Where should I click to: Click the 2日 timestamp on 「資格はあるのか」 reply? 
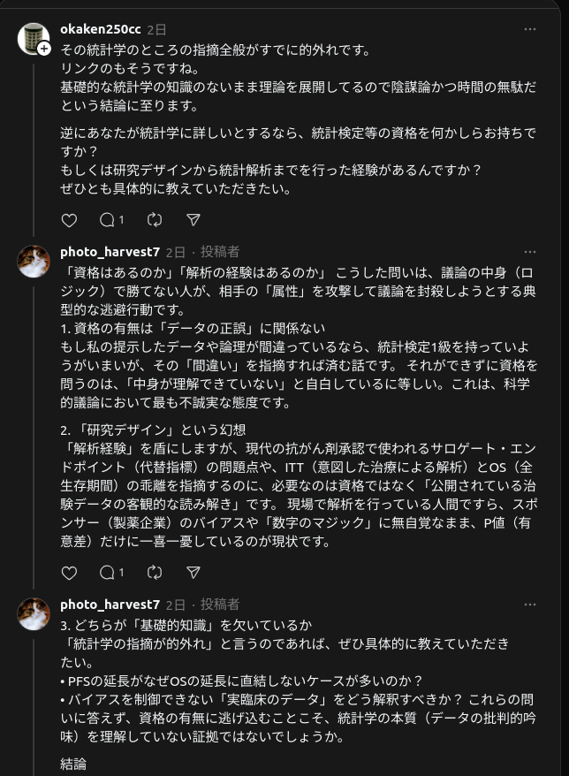point(175,252)
